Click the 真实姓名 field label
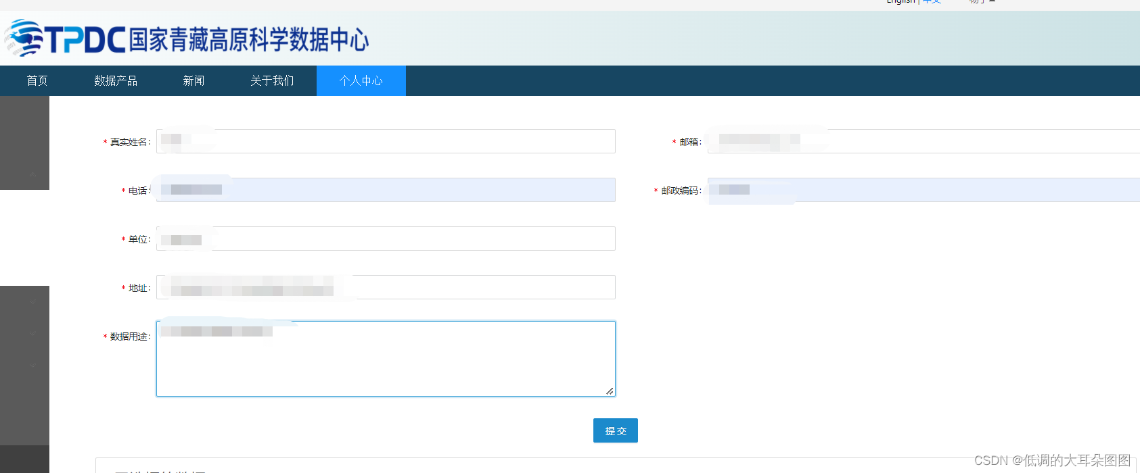Screen dimensions: 1140x473 (x=130, y=142)
